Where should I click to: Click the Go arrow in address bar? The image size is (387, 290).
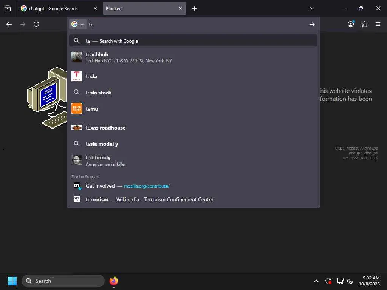click(312, 24)
